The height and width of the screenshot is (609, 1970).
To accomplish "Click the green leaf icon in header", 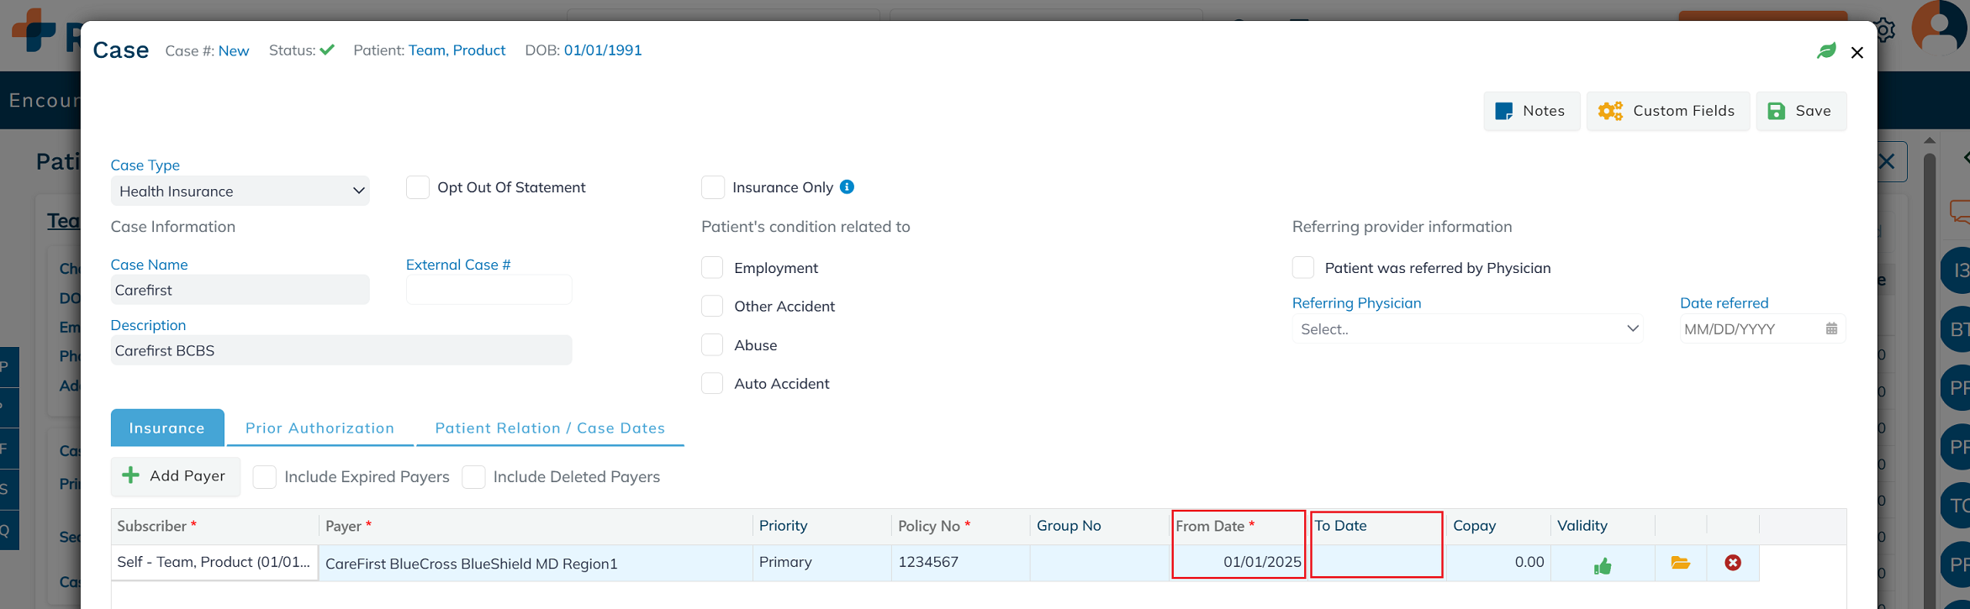I will click(1826, 51).
